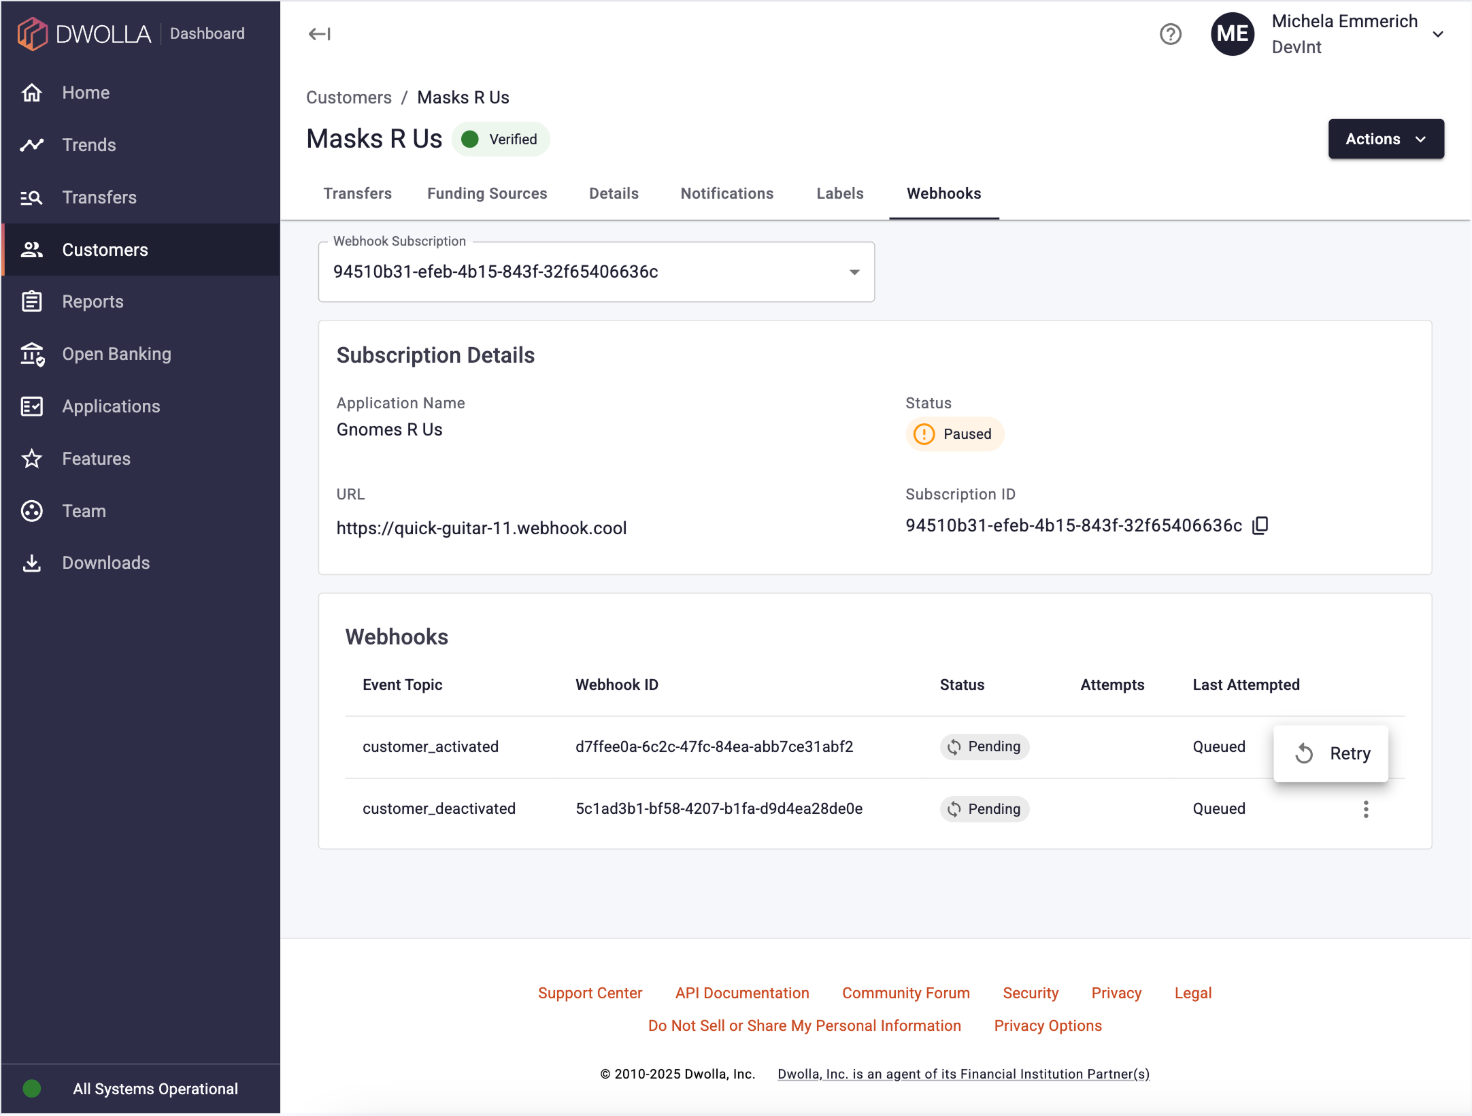This screenshot has height=1116, width=1472.
Task: Click the Downloads arrow icon
Action: pyautogui.click(x=32, y=563)
